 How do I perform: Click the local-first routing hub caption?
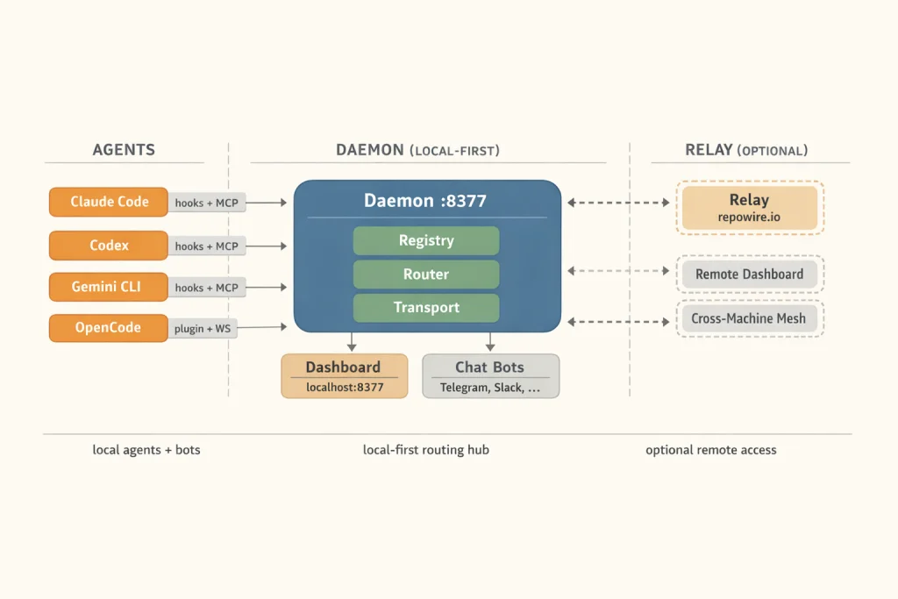coord(426,450)
